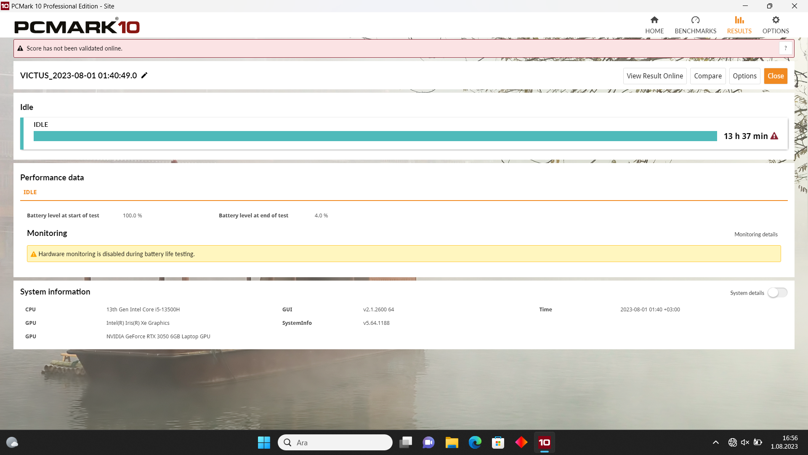Open the OPTIONS section
Viewport: 808px width, 455px height.
(776, 25)
